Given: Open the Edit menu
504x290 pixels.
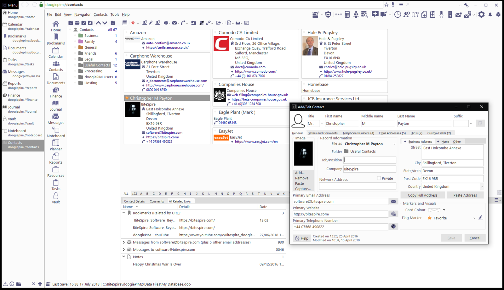Looking at the screenshot, I should (58, 14).
